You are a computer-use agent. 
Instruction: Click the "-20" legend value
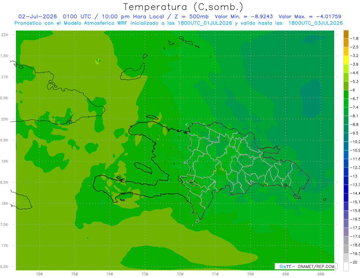[353, 262]
